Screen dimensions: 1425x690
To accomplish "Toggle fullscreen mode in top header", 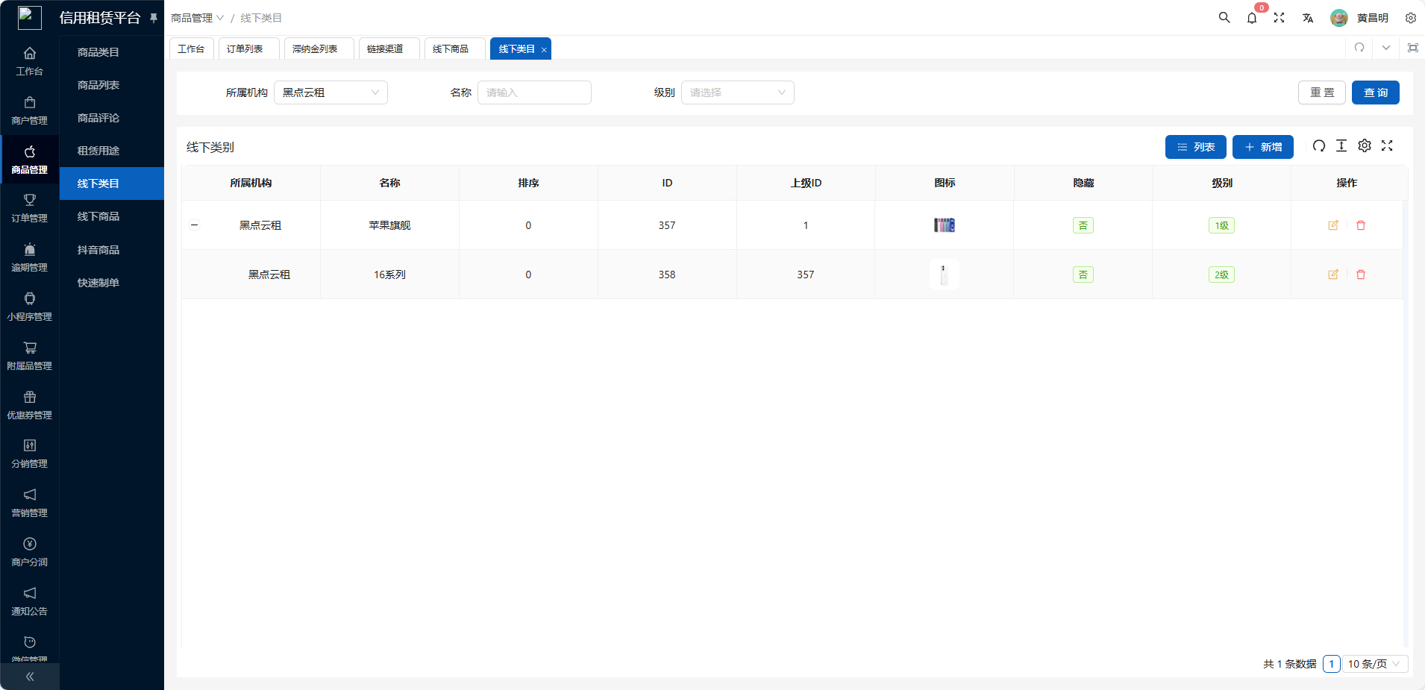I will [x=1279, y=18].
